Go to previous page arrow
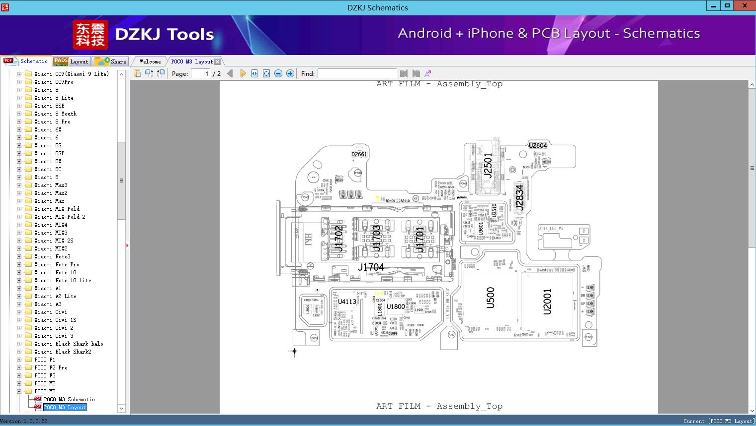The height and width of the screenshot is (426, 756). pyautogui.click(x=230, y=73)
